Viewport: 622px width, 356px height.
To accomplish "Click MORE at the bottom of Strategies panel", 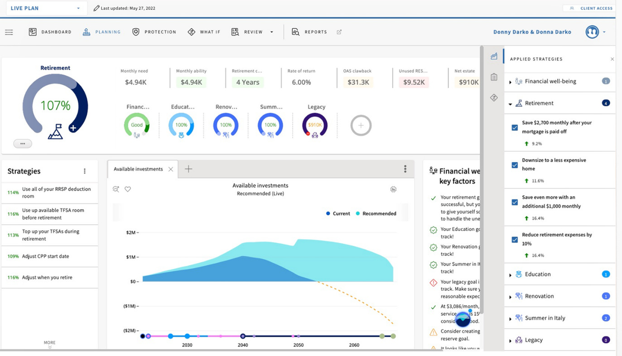I will 49,343.
